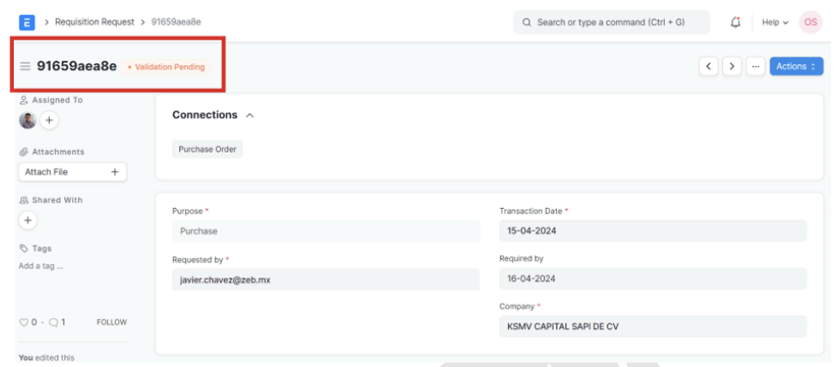
Task: Toggle sidebar with hamburger menu icon
Action: pos(25,67)
